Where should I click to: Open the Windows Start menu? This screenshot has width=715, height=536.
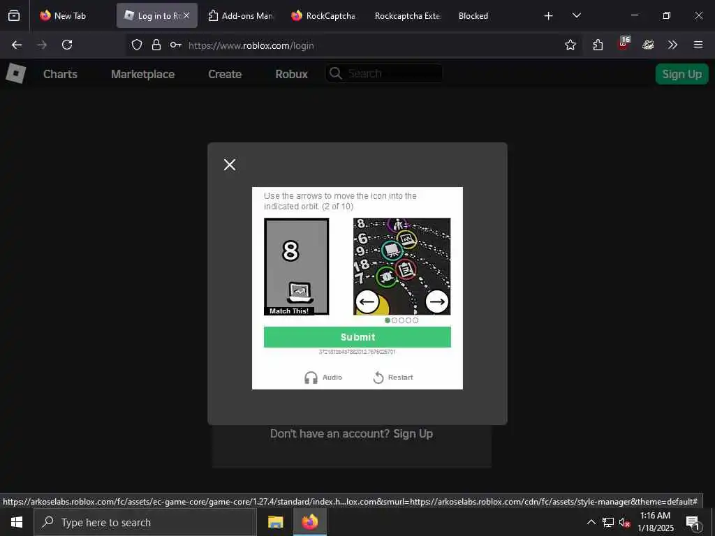[x=17, y=522]
